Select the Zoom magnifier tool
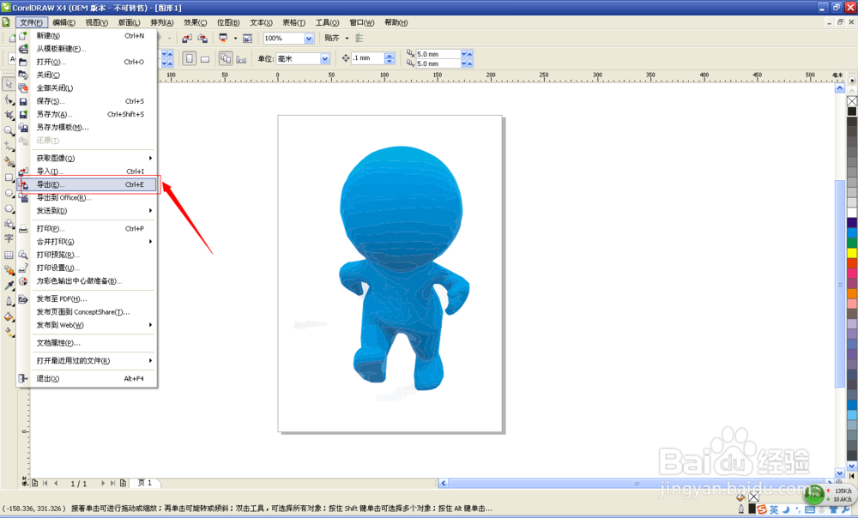This screenshot has height=518, width=858. [x=9, y=130]
